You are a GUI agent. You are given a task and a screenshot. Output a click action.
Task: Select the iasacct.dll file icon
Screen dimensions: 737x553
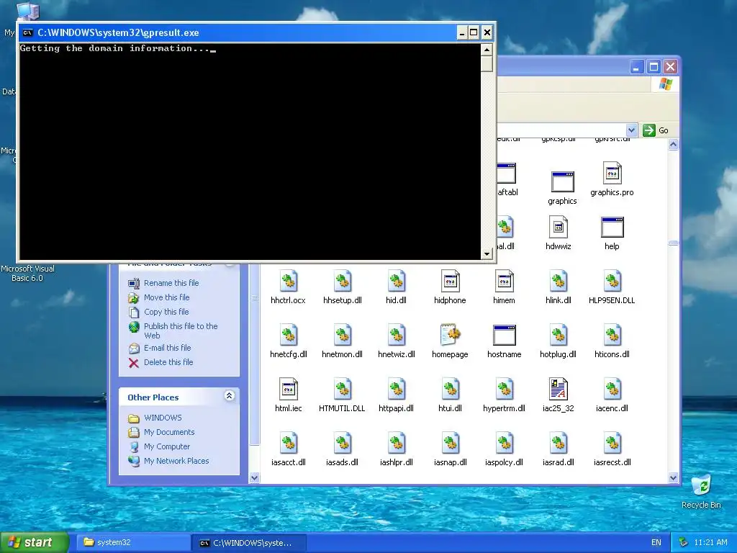coord(288,444)
